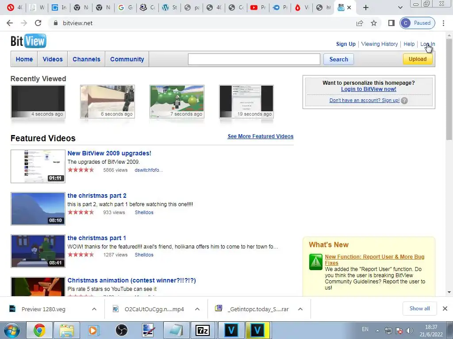The height and width of the screenshot is (339, 453).
Task: Click the Search button
Action: [x=338, y=59]
